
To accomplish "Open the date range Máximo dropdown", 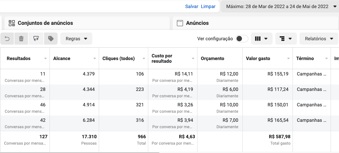I will pos(280,6).
